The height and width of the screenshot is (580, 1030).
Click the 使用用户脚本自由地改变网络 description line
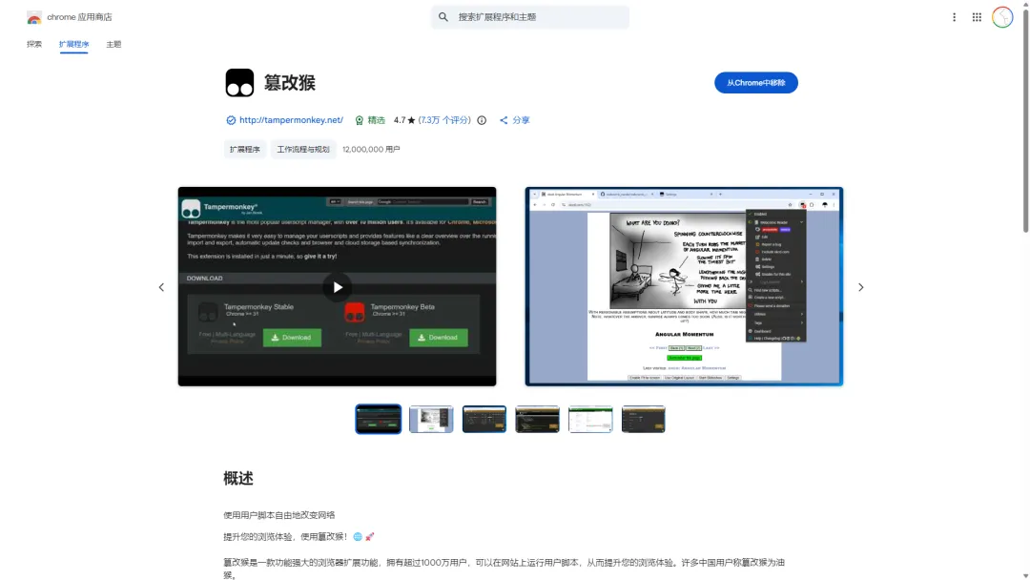(279, 515)
